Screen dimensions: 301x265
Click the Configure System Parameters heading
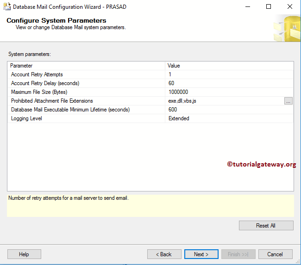tap(56, 20)
